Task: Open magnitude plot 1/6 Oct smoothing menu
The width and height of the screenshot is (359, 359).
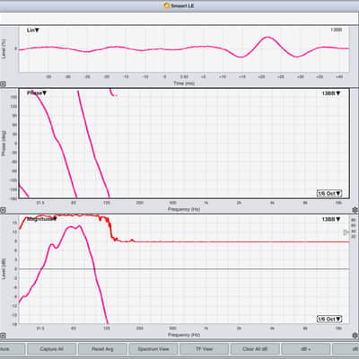Action: coord(329,320)
